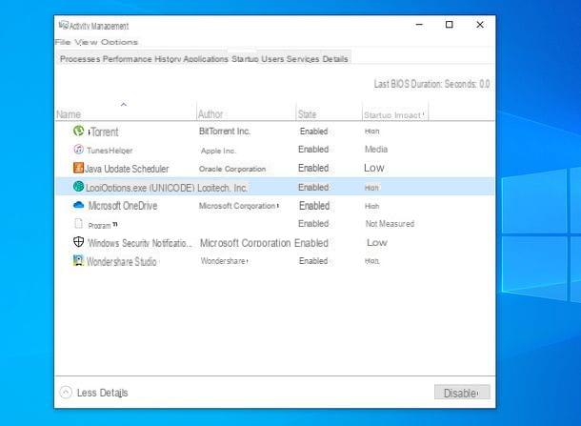The image size is (581, 426).
Task: Click Enabled state of uTorrent row
Action: point(314,132)
